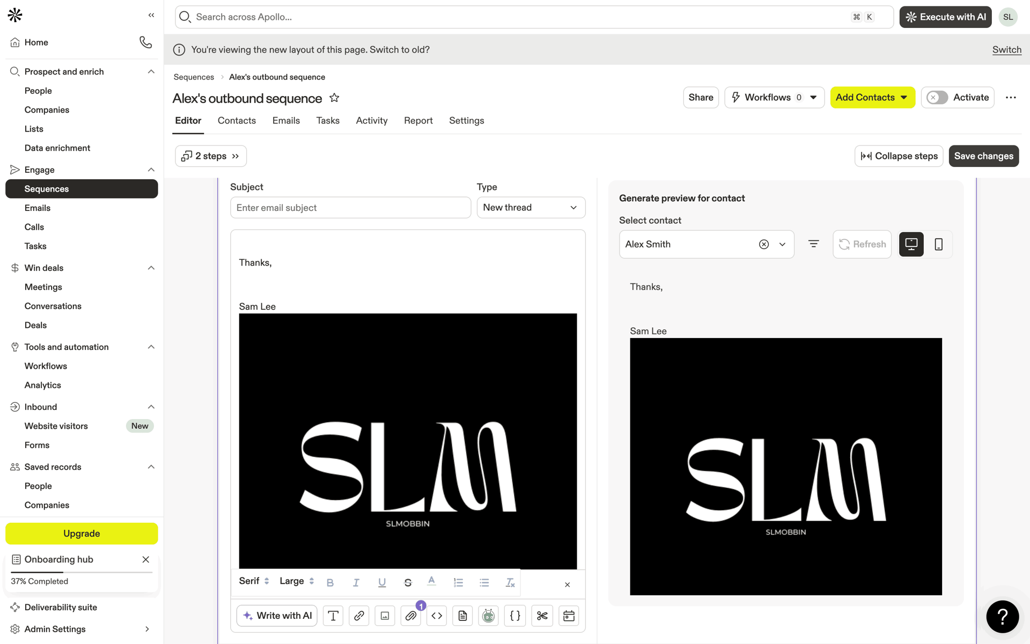Click the onboarding progress bar
Image resolution: width=1030 pixels, height=644 pixels.
(82, 573)
